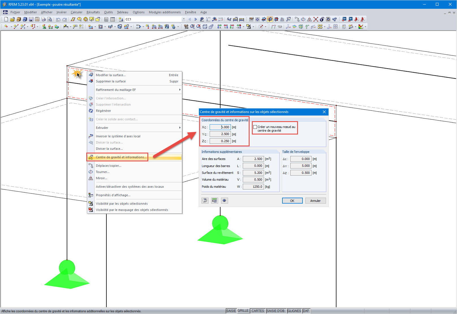Click the Xc coordinate field
457x314 pixels.
coord(220,127)
